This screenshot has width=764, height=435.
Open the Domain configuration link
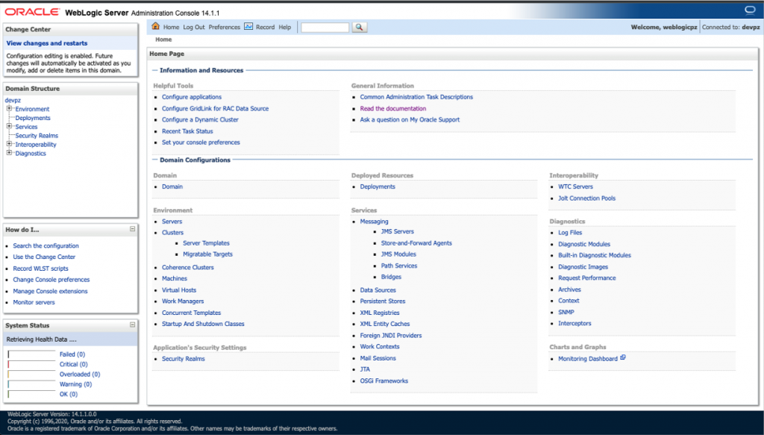(x=172, y=187)
